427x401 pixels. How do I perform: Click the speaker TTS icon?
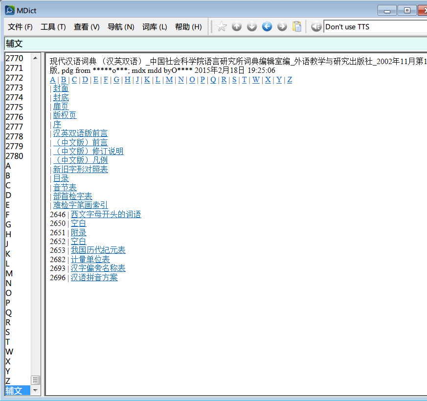(x=316, y=27)
